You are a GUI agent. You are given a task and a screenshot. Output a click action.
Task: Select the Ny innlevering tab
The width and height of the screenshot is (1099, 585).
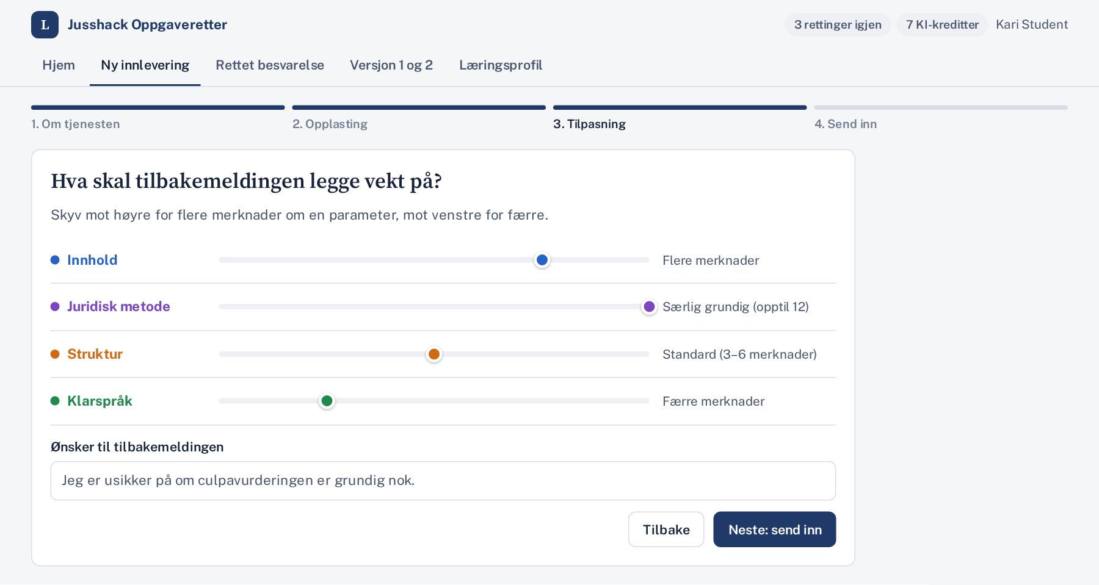(145, 65)
